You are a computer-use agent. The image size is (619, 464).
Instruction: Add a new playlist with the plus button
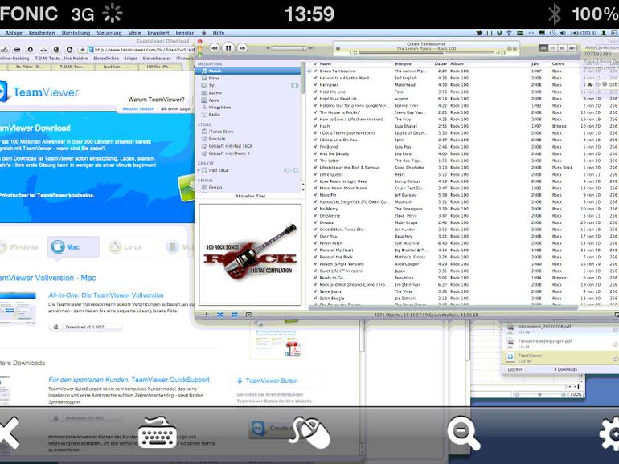coord(207,315)
